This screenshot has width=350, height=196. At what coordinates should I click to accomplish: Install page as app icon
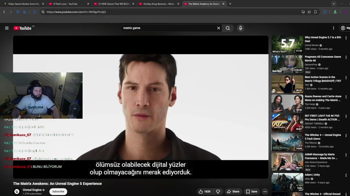[303, 12]
